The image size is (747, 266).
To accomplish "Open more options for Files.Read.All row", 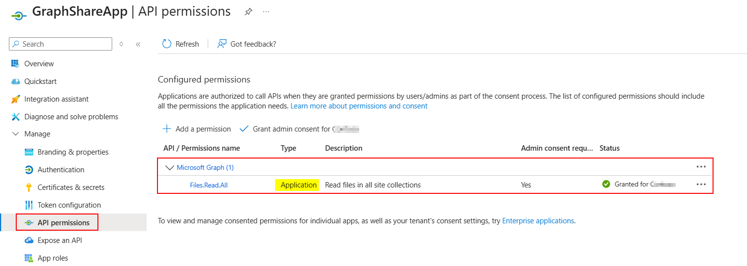I will point(701,185).
